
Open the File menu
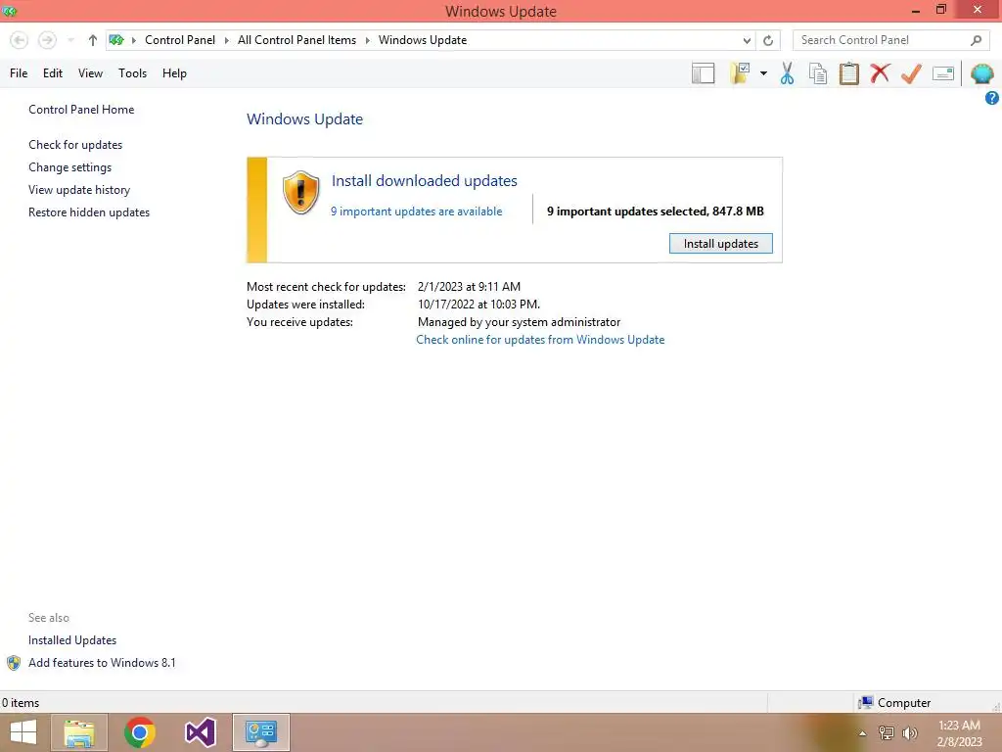(19, 73)
